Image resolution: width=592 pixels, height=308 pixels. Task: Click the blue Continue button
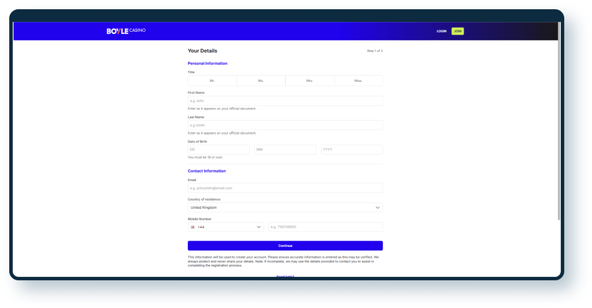click(285, 246)
